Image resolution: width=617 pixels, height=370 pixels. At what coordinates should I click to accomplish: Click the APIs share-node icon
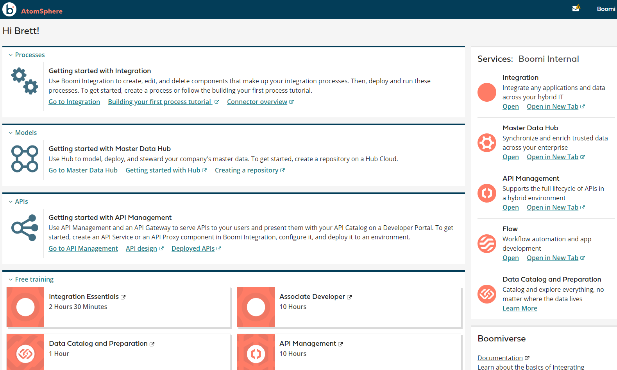point(25,228)
